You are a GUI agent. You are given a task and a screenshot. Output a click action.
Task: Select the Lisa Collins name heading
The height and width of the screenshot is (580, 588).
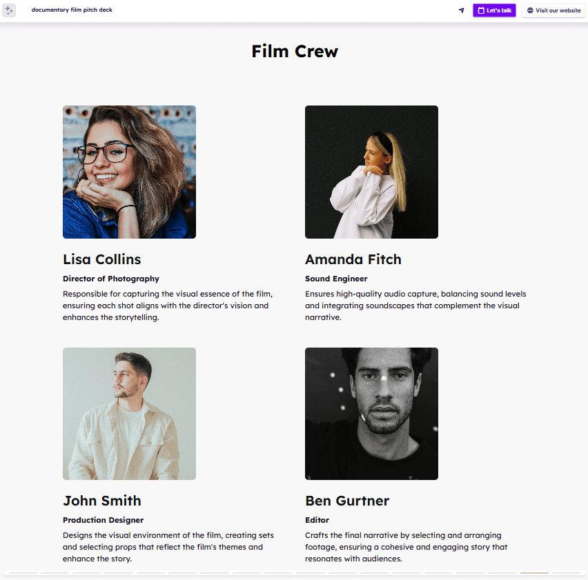[102, 259]
